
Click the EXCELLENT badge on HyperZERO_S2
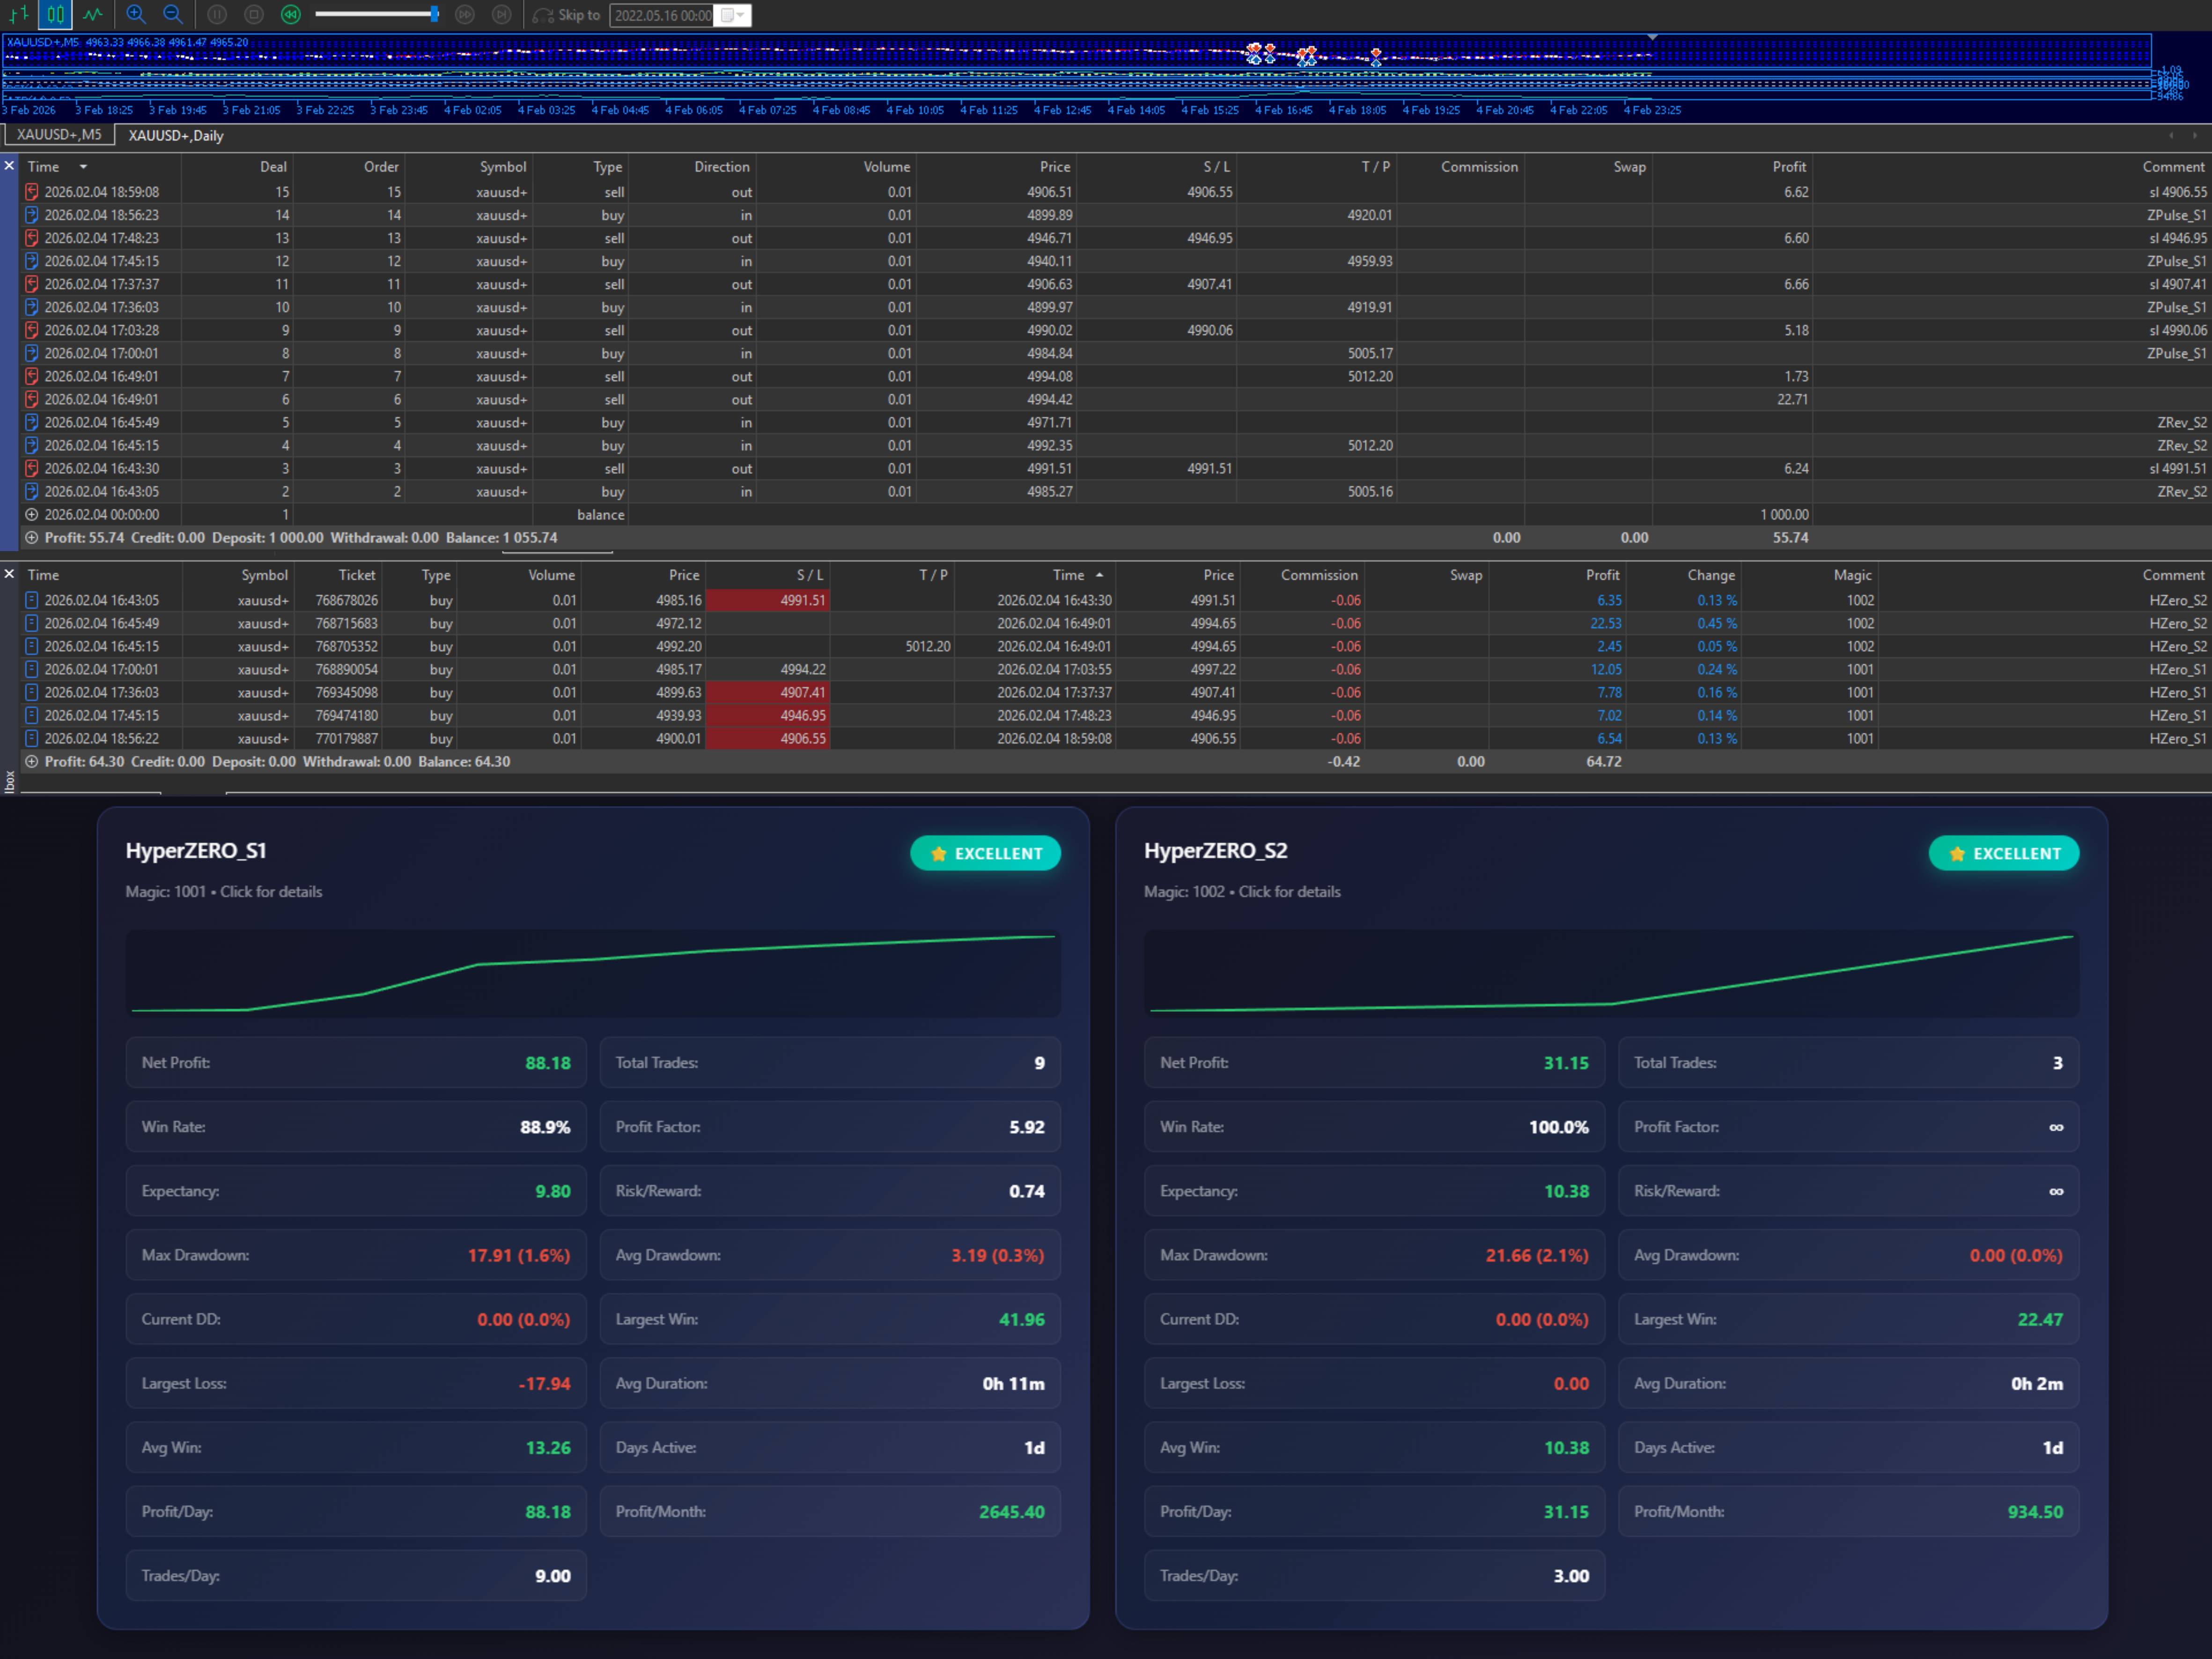pos(2003,853)
